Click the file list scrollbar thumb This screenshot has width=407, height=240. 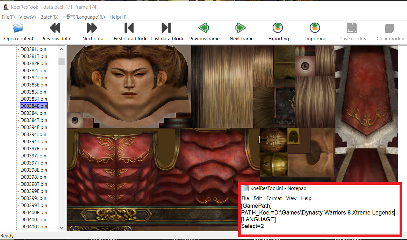(61, 62)
